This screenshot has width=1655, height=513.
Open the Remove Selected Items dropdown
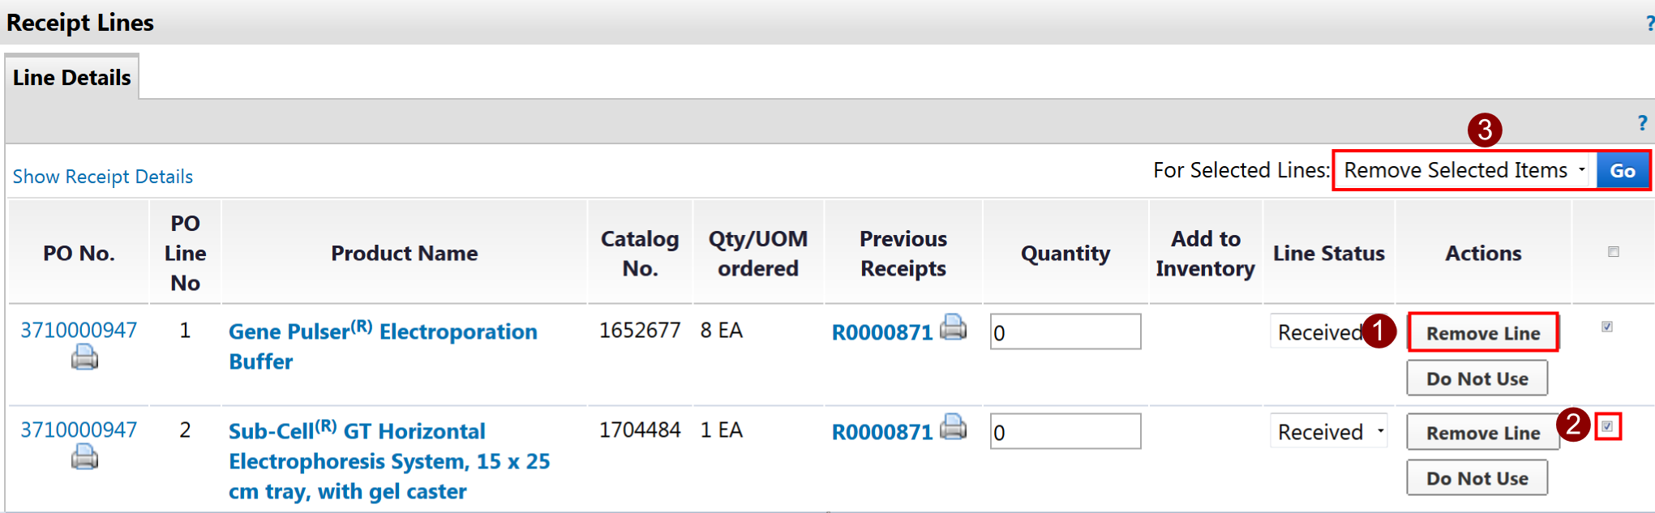pos(1464,171)
